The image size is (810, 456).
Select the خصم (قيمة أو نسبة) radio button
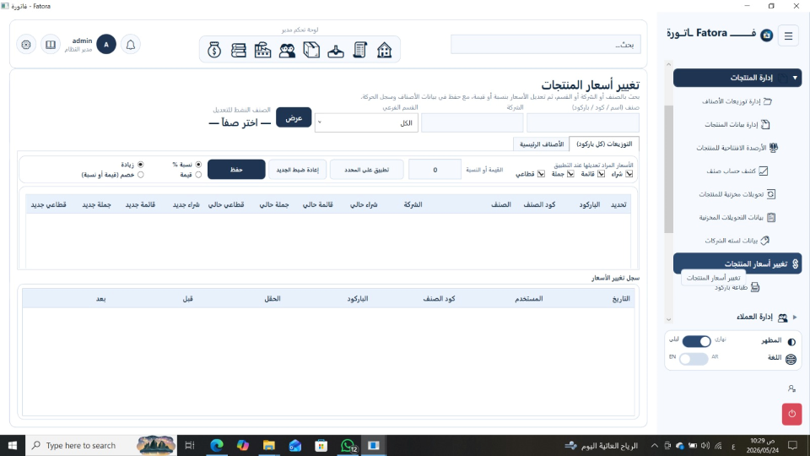(141, 175)
